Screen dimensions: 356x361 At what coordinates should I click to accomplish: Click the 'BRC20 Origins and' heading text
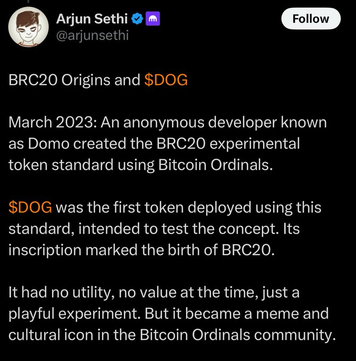(x=74, y=80)
